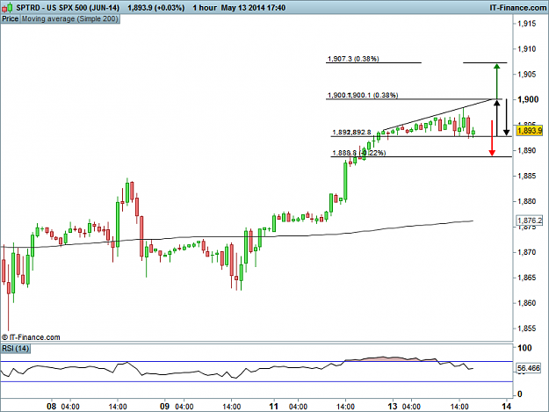The width and height of the screenshot is (549, 412).
Task: Click the 1,855 price axis label
Action: click(526, 329)
